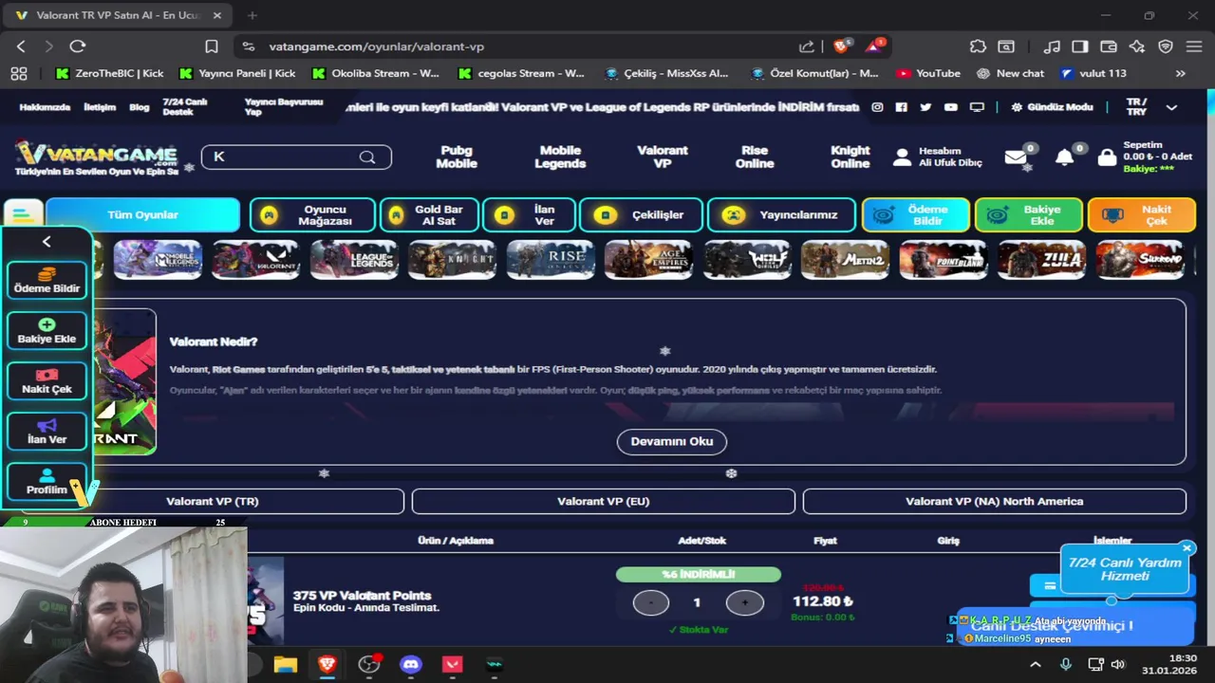This screenshot has height=683, width=1215.
Task: Click the monitor icon beside YouTube icon
Action: click(x=977, y=107)
